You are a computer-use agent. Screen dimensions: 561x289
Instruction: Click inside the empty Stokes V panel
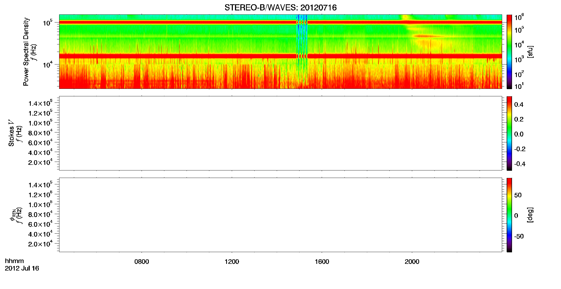point(280,133)
